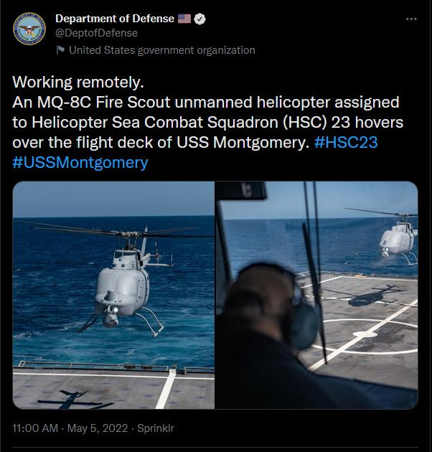Open the #USSMontgomery hashtag
The height and width of the screenshot is (452, 432).
click(80, 163)
